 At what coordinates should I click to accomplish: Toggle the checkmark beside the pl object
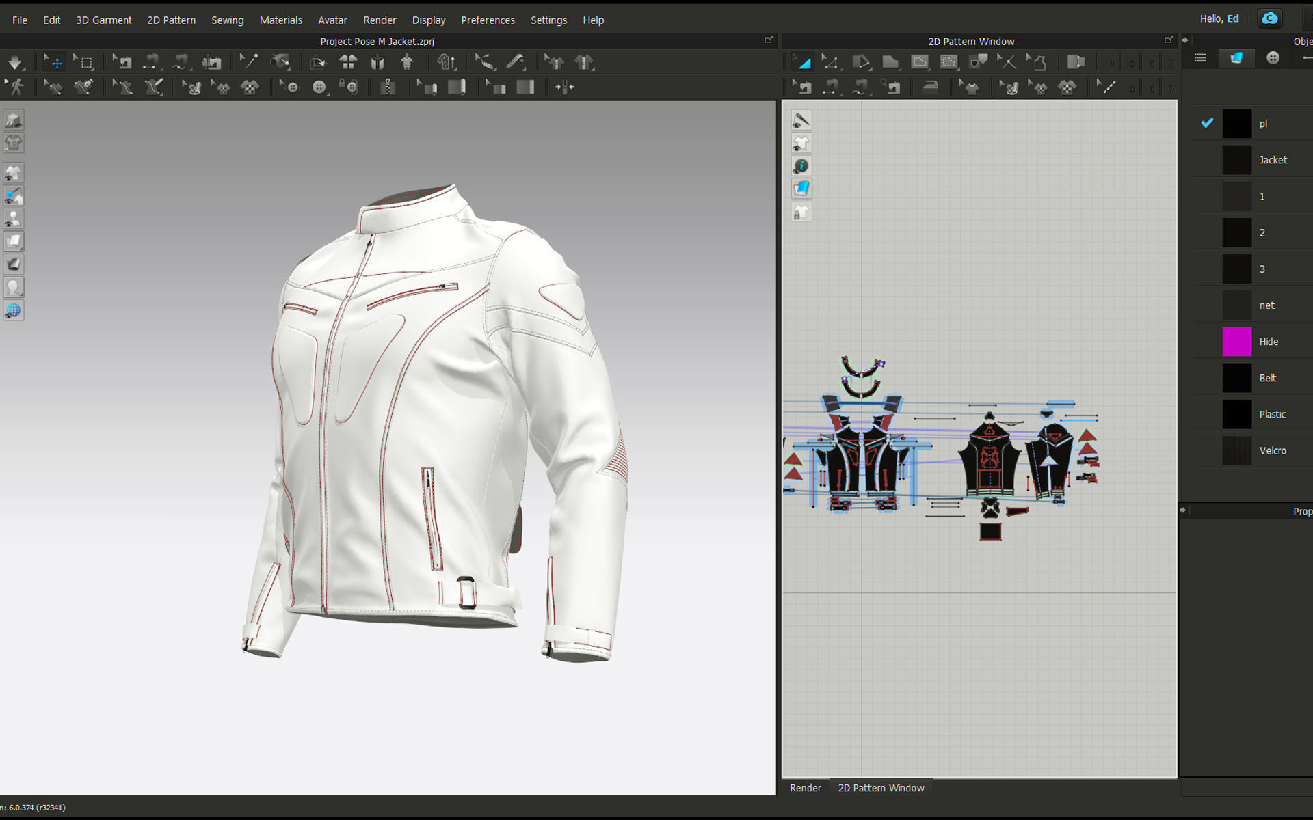click(x=1206, y=123)
